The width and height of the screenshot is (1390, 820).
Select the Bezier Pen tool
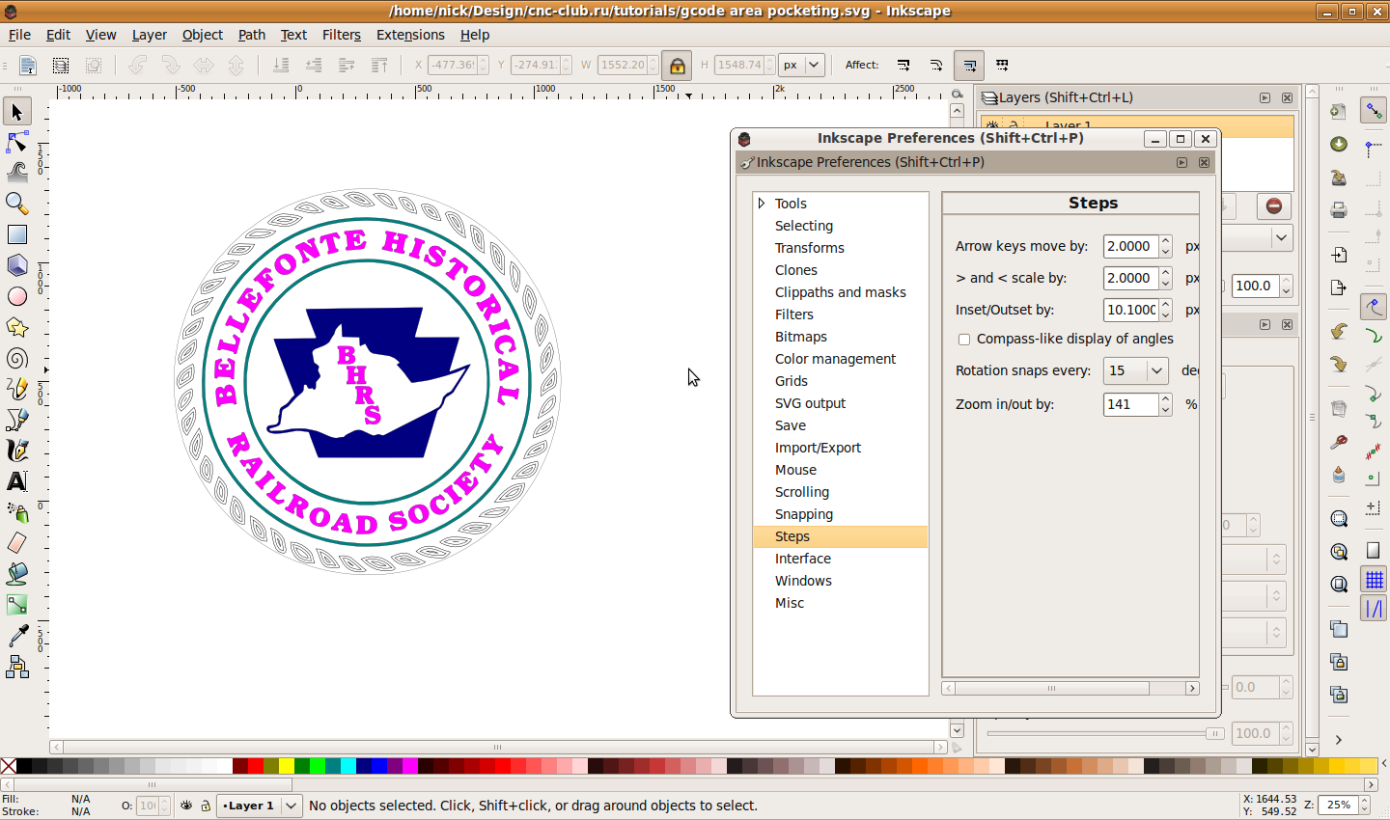(x=16, y=420)
